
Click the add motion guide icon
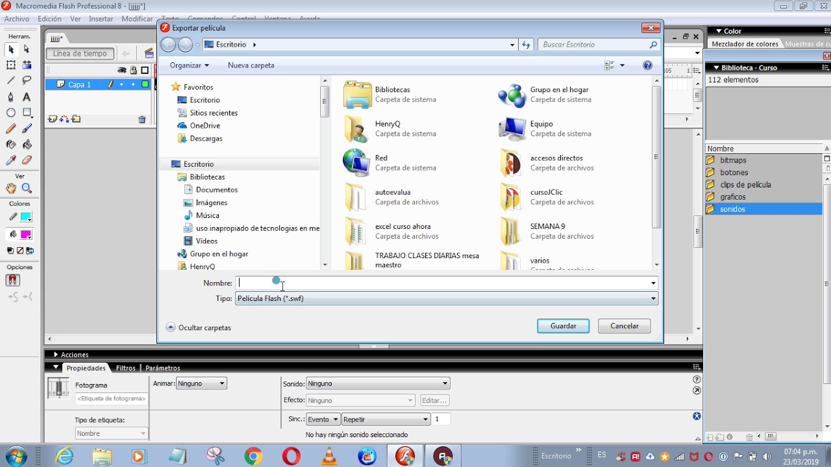click(x=64, y=119)
